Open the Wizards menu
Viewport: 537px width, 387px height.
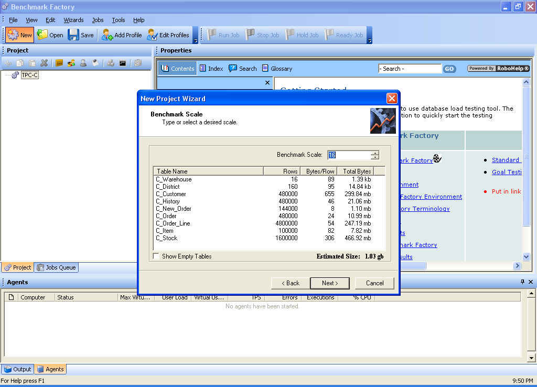(x=73, y=20)
